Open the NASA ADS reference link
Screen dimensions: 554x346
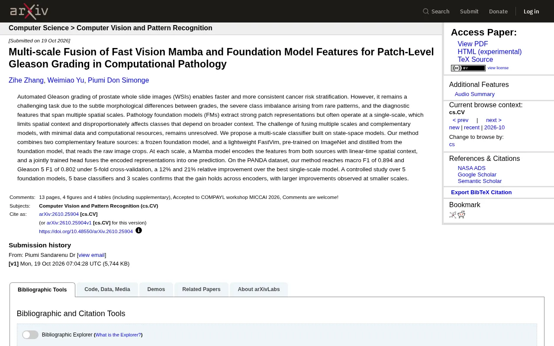point(472,168)
